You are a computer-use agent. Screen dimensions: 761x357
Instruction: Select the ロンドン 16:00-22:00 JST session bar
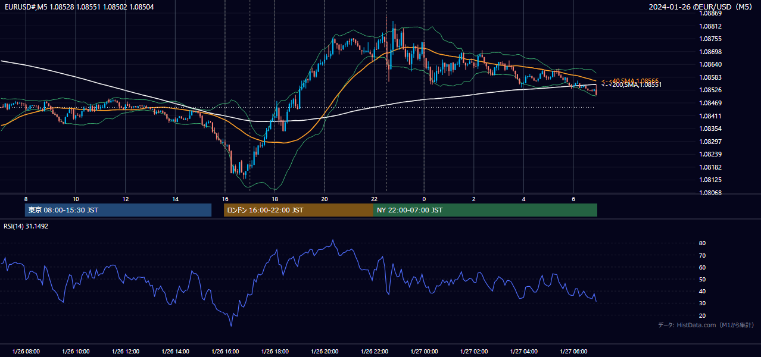click(298, 210)
